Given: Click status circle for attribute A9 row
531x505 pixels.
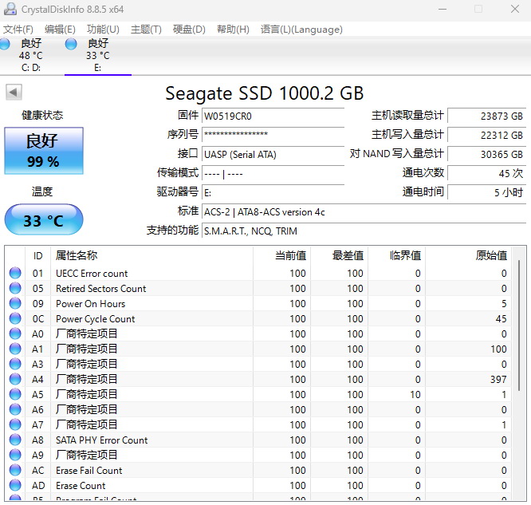Looking at the screenshot, I should tap(15, 455).
